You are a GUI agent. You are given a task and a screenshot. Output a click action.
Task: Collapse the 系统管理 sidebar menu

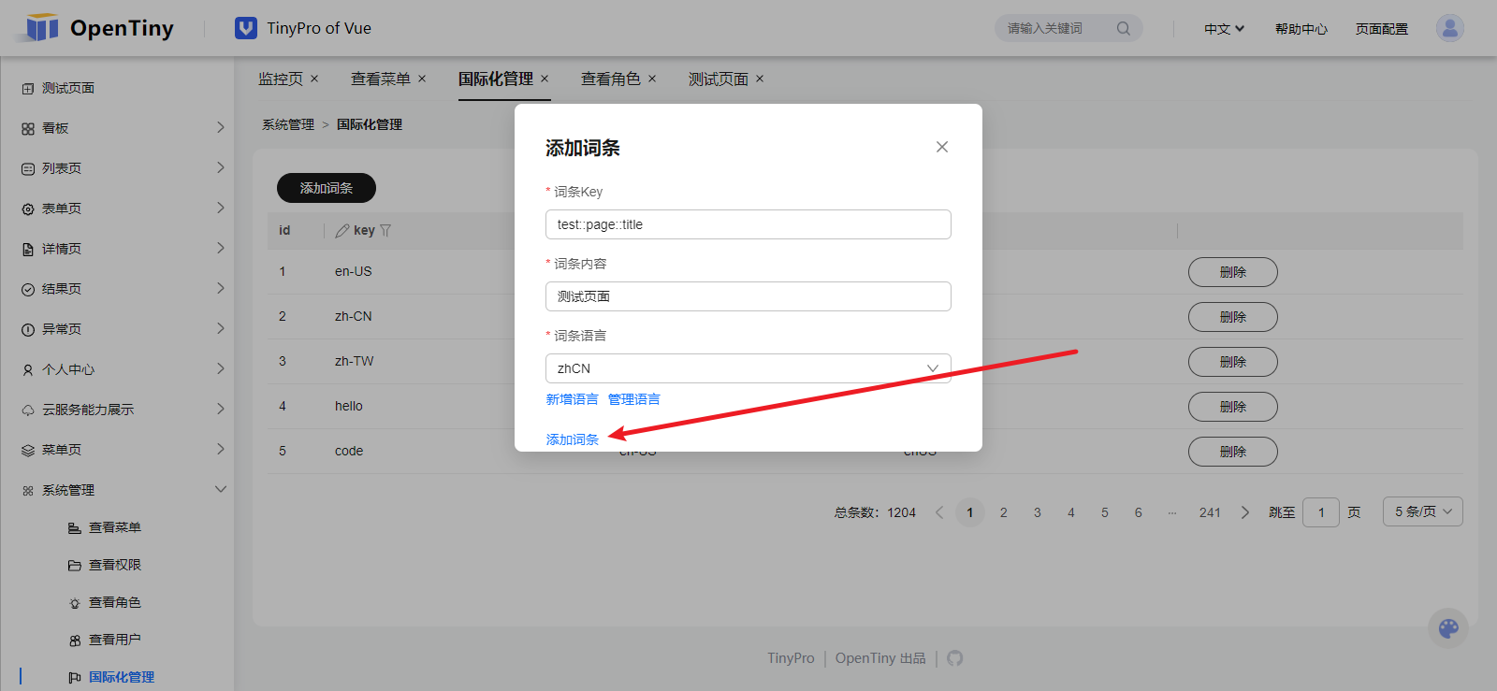(221, 489)
